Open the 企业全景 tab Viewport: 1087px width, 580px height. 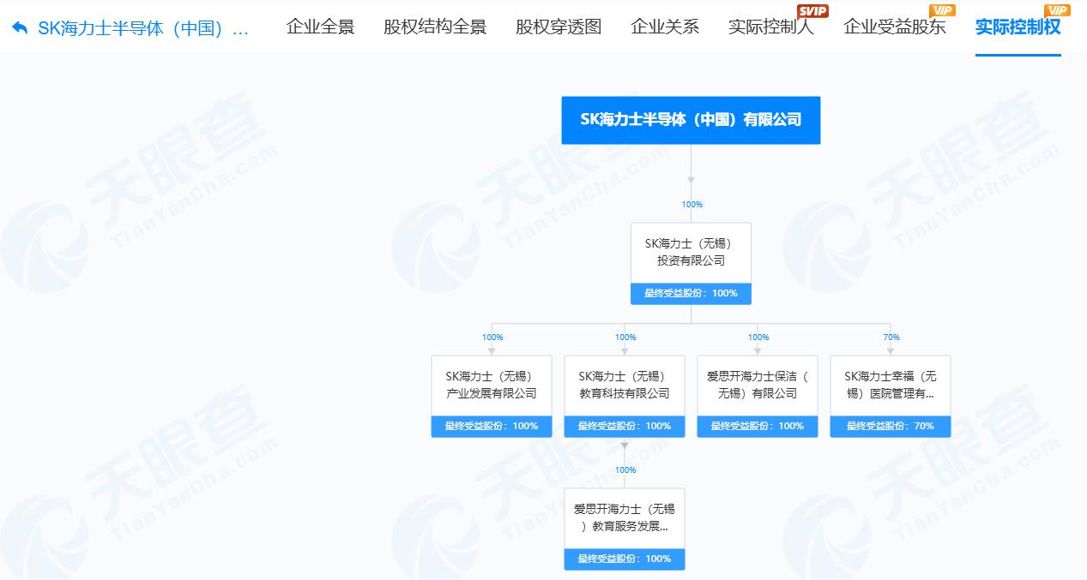[x=320, y=27]
